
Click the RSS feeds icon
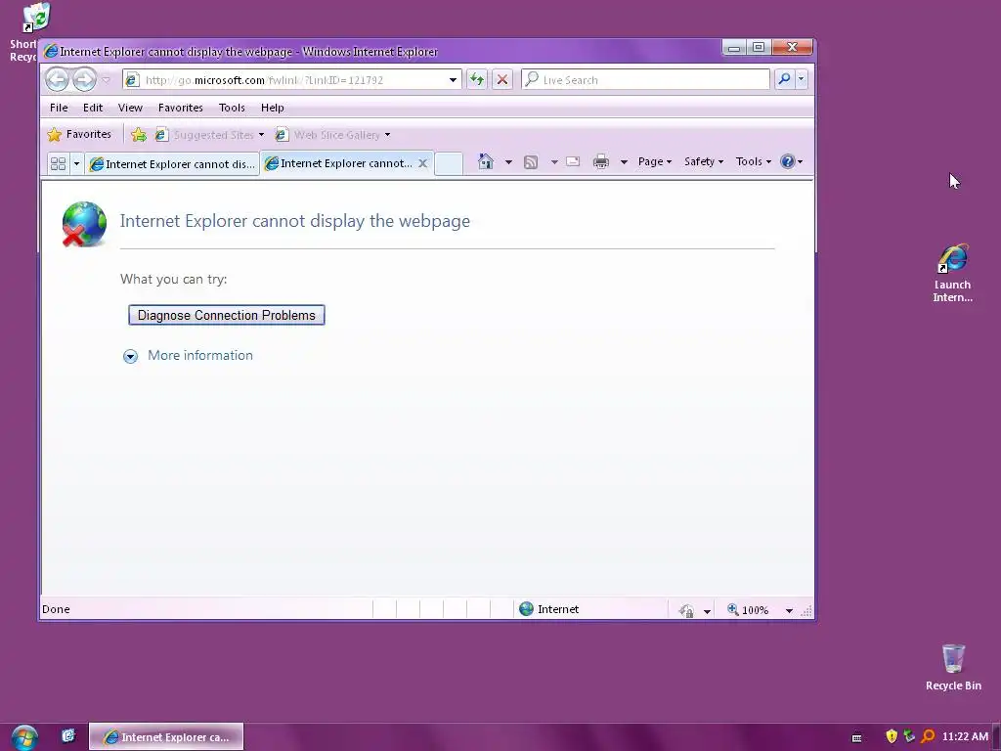click(x=531, y=162)
